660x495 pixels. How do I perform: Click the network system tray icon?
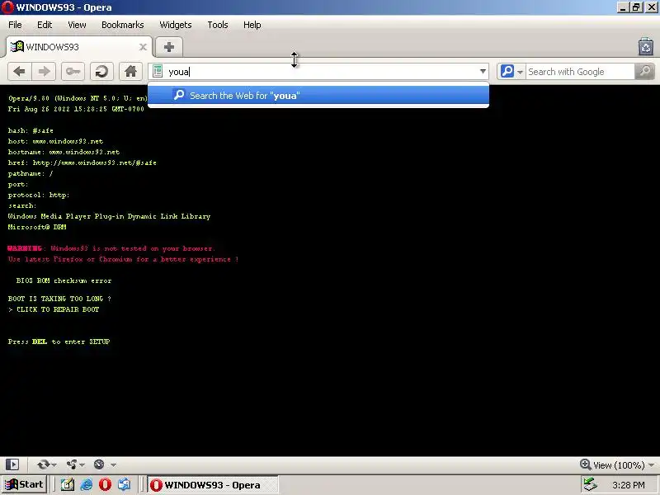[x=591, y=484]
